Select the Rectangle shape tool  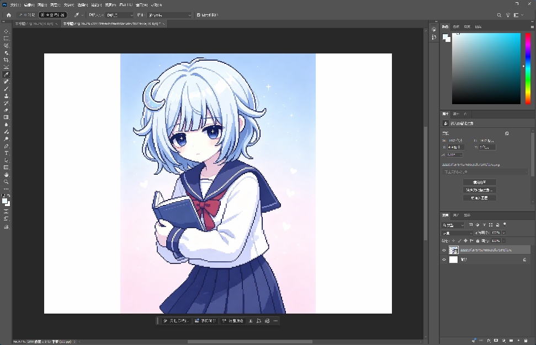[6, 168]
